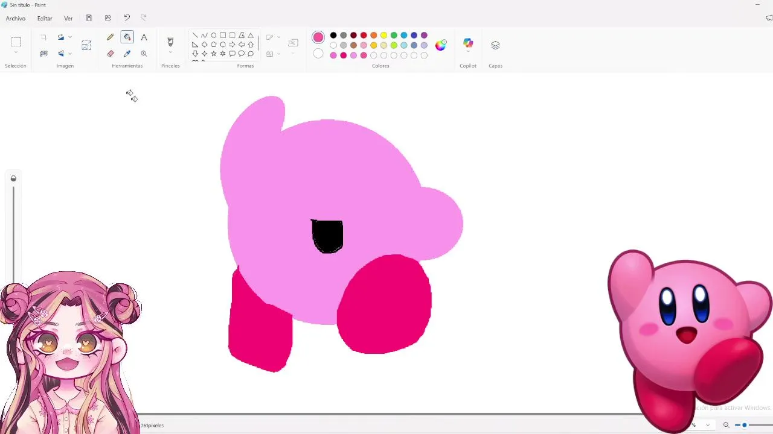Click the Crop image icon
This screenshot has width=773, height=434.
tap(43, 37)
